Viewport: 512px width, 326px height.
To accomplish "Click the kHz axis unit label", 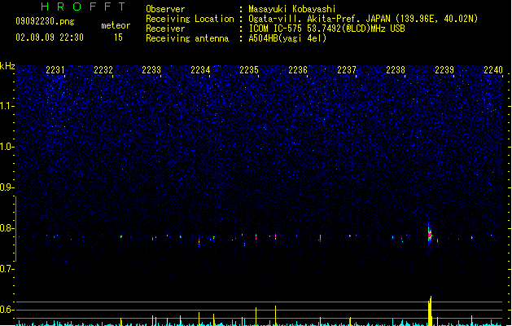I will (x=7, y=66).
